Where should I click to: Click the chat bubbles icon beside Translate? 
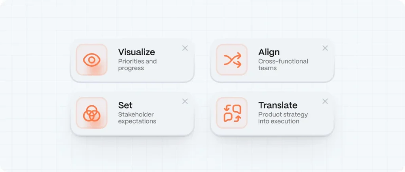pyautogui.click(x=232, y=113)
